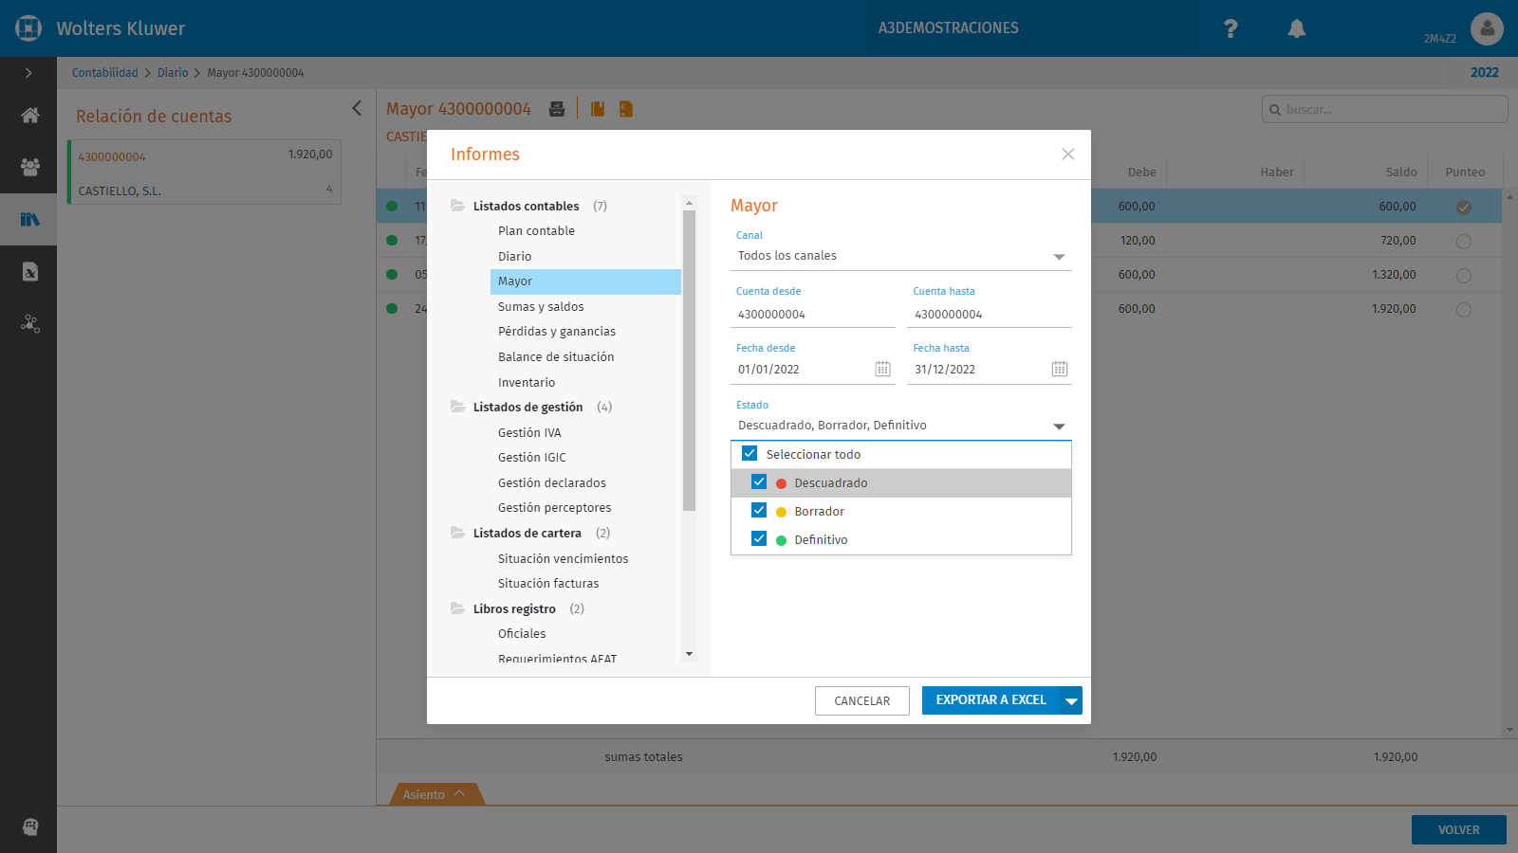Uncheck the Descuadrado state checkbox
Image resolution: width=1518 pixels, height=853 pixels.
coord(759,481)
